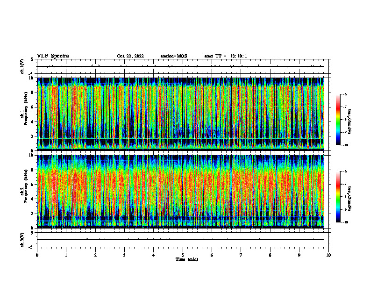Image resolution: width=370 pixels, height=286 pixels.
Task: Click time axis tick label "7"
Action: click(x=241, y=255)
